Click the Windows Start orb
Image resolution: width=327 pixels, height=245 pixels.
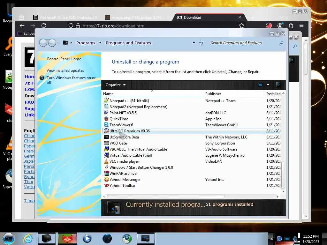tap(9, 239)
